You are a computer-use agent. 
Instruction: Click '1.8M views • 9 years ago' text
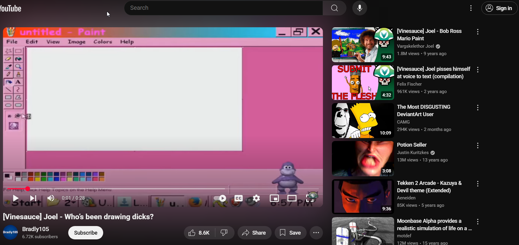[422, 54]
